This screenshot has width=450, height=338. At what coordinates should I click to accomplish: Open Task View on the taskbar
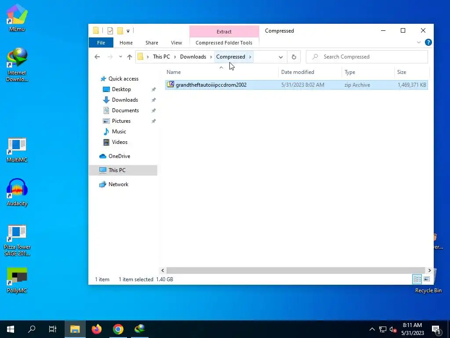click(53, 329)
